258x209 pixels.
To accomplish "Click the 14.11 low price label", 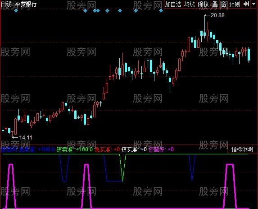I will coord(26,137).
